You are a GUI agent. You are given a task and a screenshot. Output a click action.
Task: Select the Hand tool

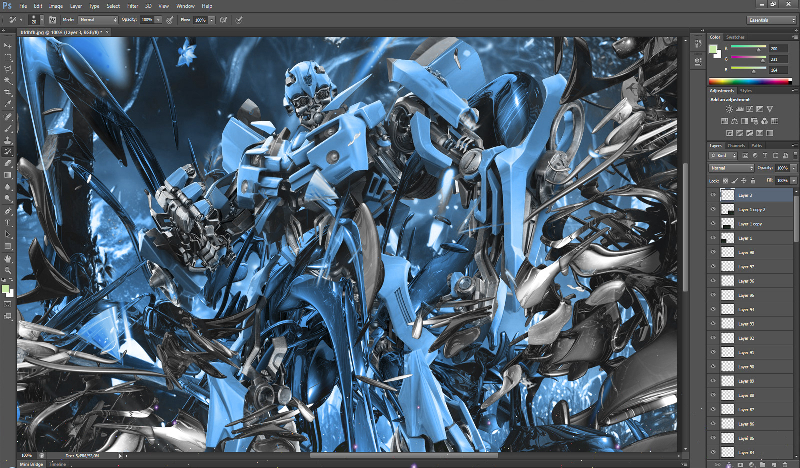[8, 259]
